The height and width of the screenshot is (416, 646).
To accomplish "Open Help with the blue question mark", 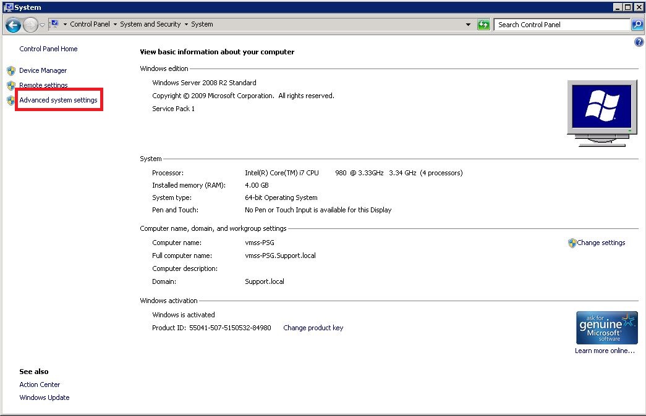I will (639, 42).
